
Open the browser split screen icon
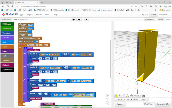coord(142,6)
